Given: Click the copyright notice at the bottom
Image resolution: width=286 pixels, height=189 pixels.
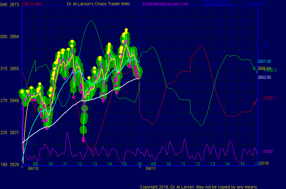Looking at the screenshot, I should [x=199, y=187].
